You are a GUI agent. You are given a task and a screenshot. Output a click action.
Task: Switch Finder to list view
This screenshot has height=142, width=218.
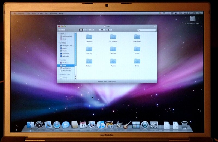[85, 30]
